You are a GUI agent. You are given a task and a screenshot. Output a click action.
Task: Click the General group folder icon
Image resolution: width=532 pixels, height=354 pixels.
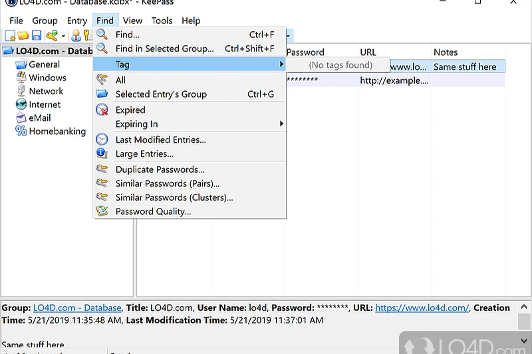(x=21, y=64)
